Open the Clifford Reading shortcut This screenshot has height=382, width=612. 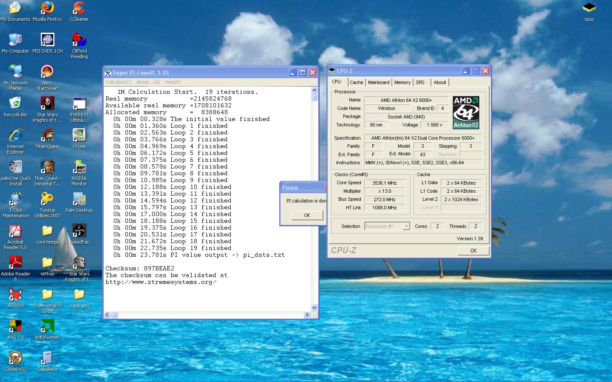point(79,46)
